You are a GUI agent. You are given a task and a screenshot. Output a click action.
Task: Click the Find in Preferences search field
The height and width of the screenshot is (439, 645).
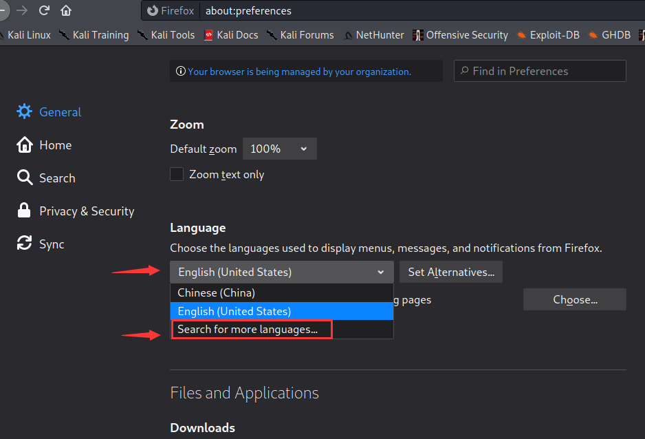click(x=540, y=71)
